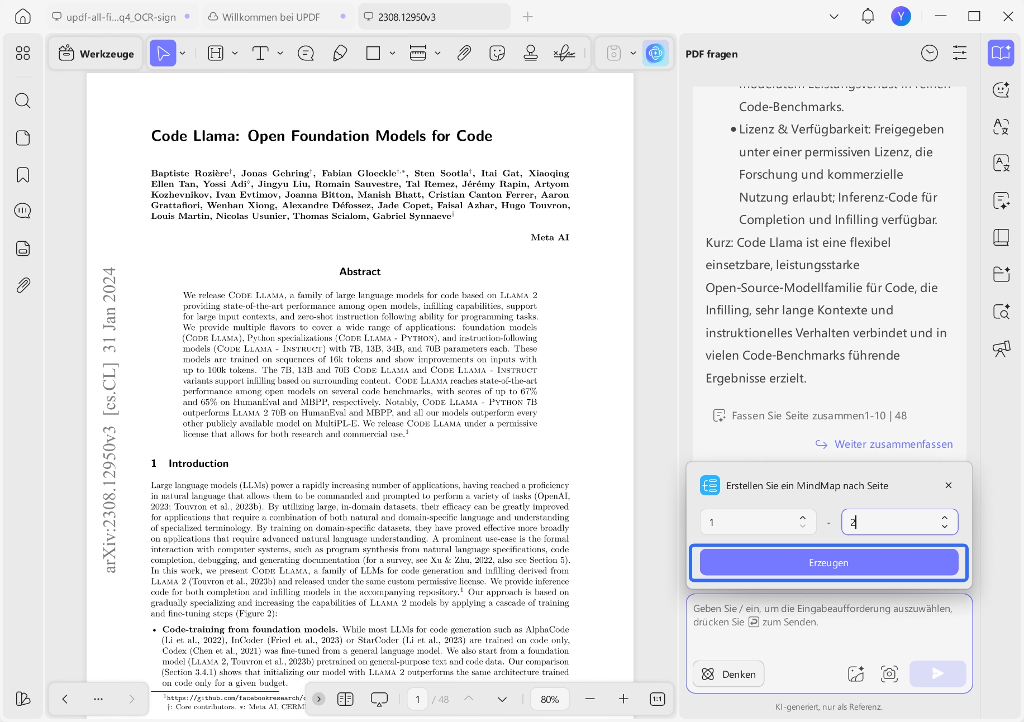Toggle the PDF fragen AI panel
The height and width of the screenshot is (722, 1024).
point(1001,54)
